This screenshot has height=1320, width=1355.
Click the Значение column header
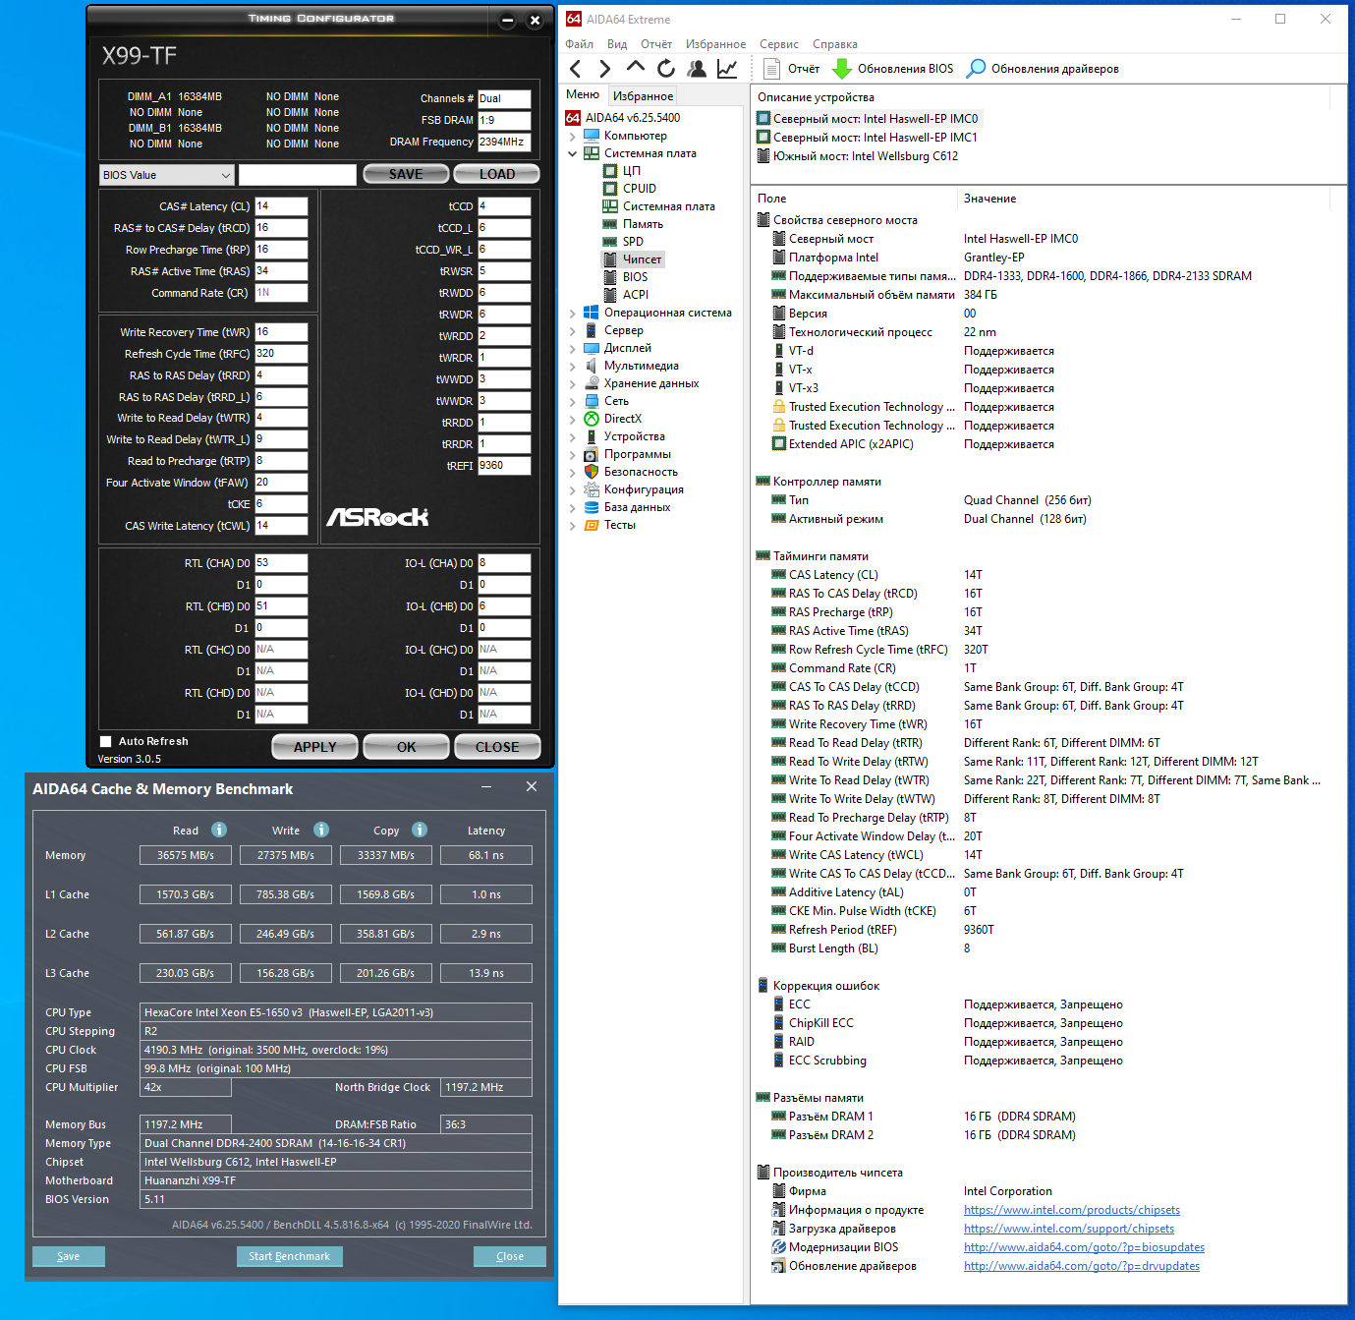(x=1143, y=199)
